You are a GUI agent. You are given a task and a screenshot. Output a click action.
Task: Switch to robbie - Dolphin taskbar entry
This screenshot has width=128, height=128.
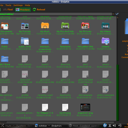tap(51, 126)
